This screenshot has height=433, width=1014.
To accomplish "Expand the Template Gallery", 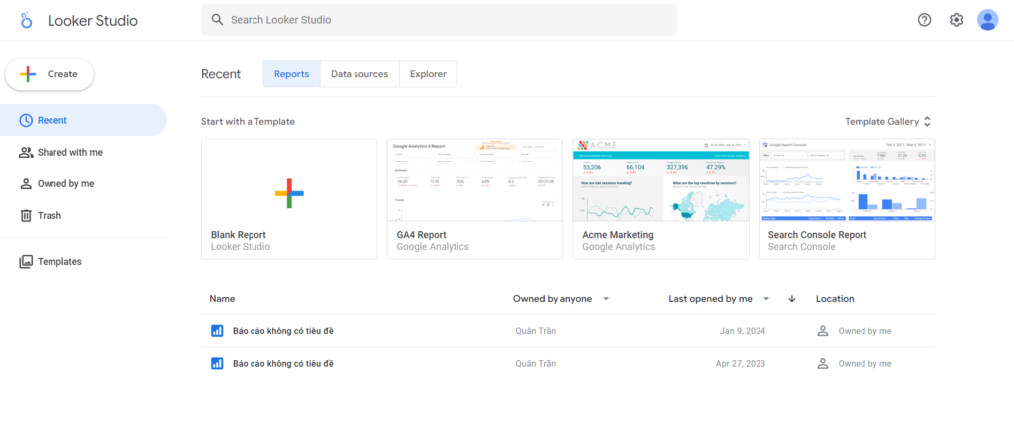I will [x=887, y=121].
